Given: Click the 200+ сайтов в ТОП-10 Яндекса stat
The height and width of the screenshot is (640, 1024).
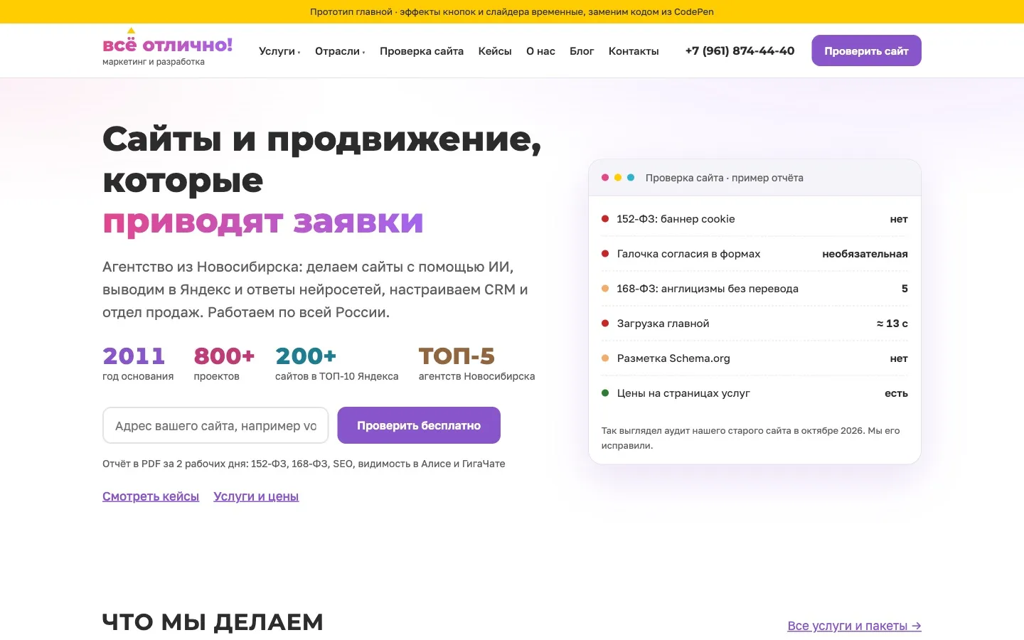Looking at the screenshot, I should point(337,363).
